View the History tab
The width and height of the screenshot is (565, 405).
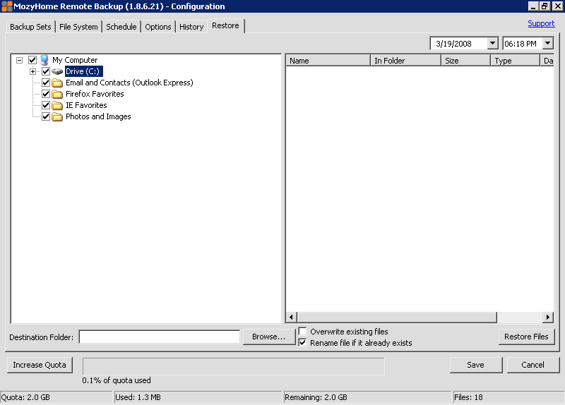coord(191,27)
